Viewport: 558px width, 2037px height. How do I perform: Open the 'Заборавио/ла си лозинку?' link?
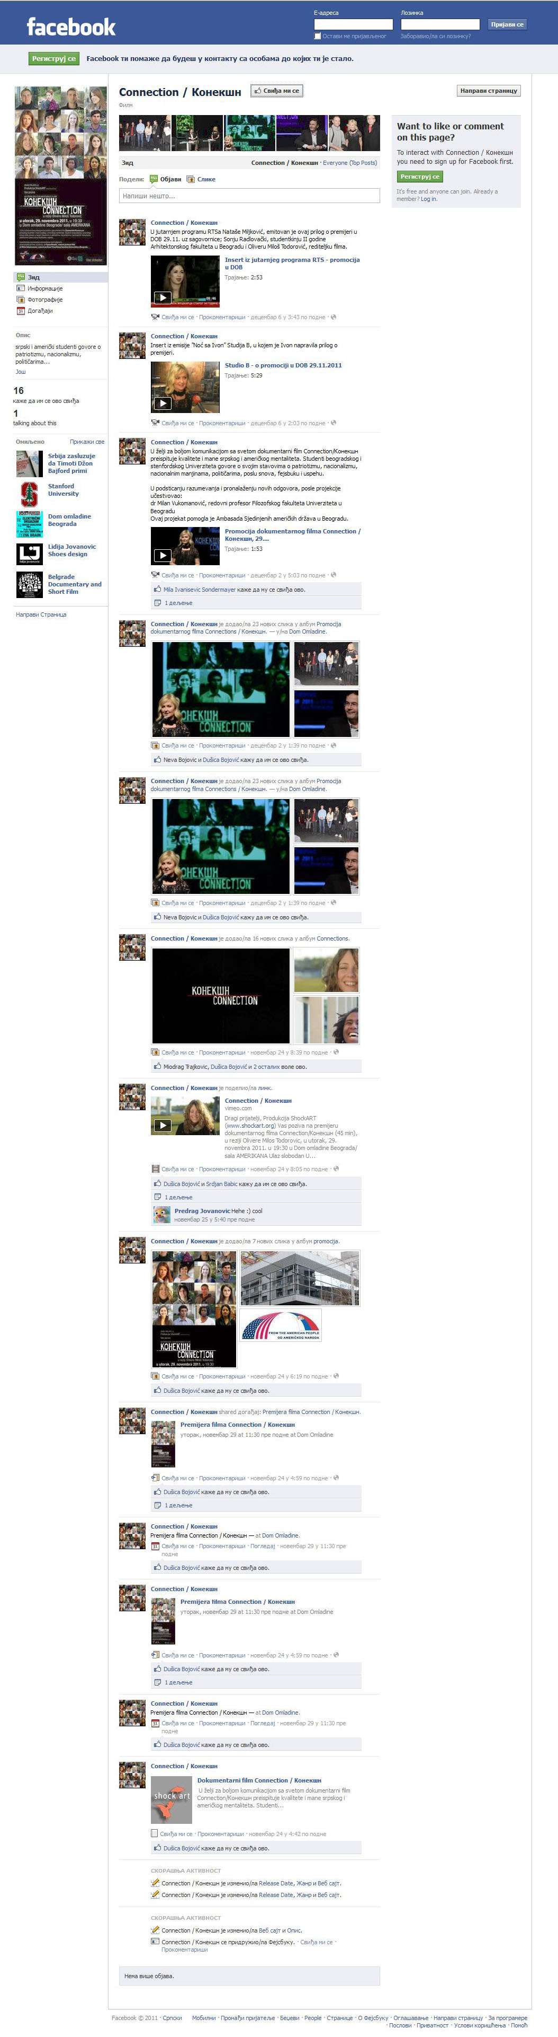435,37
